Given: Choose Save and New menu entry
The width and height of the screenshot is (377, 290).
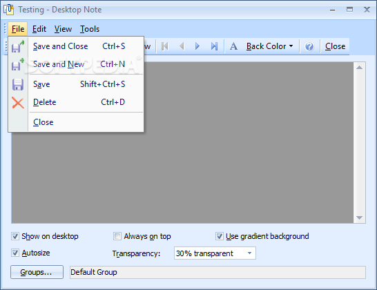Looking at the screenshot, I should click(76, 64).
